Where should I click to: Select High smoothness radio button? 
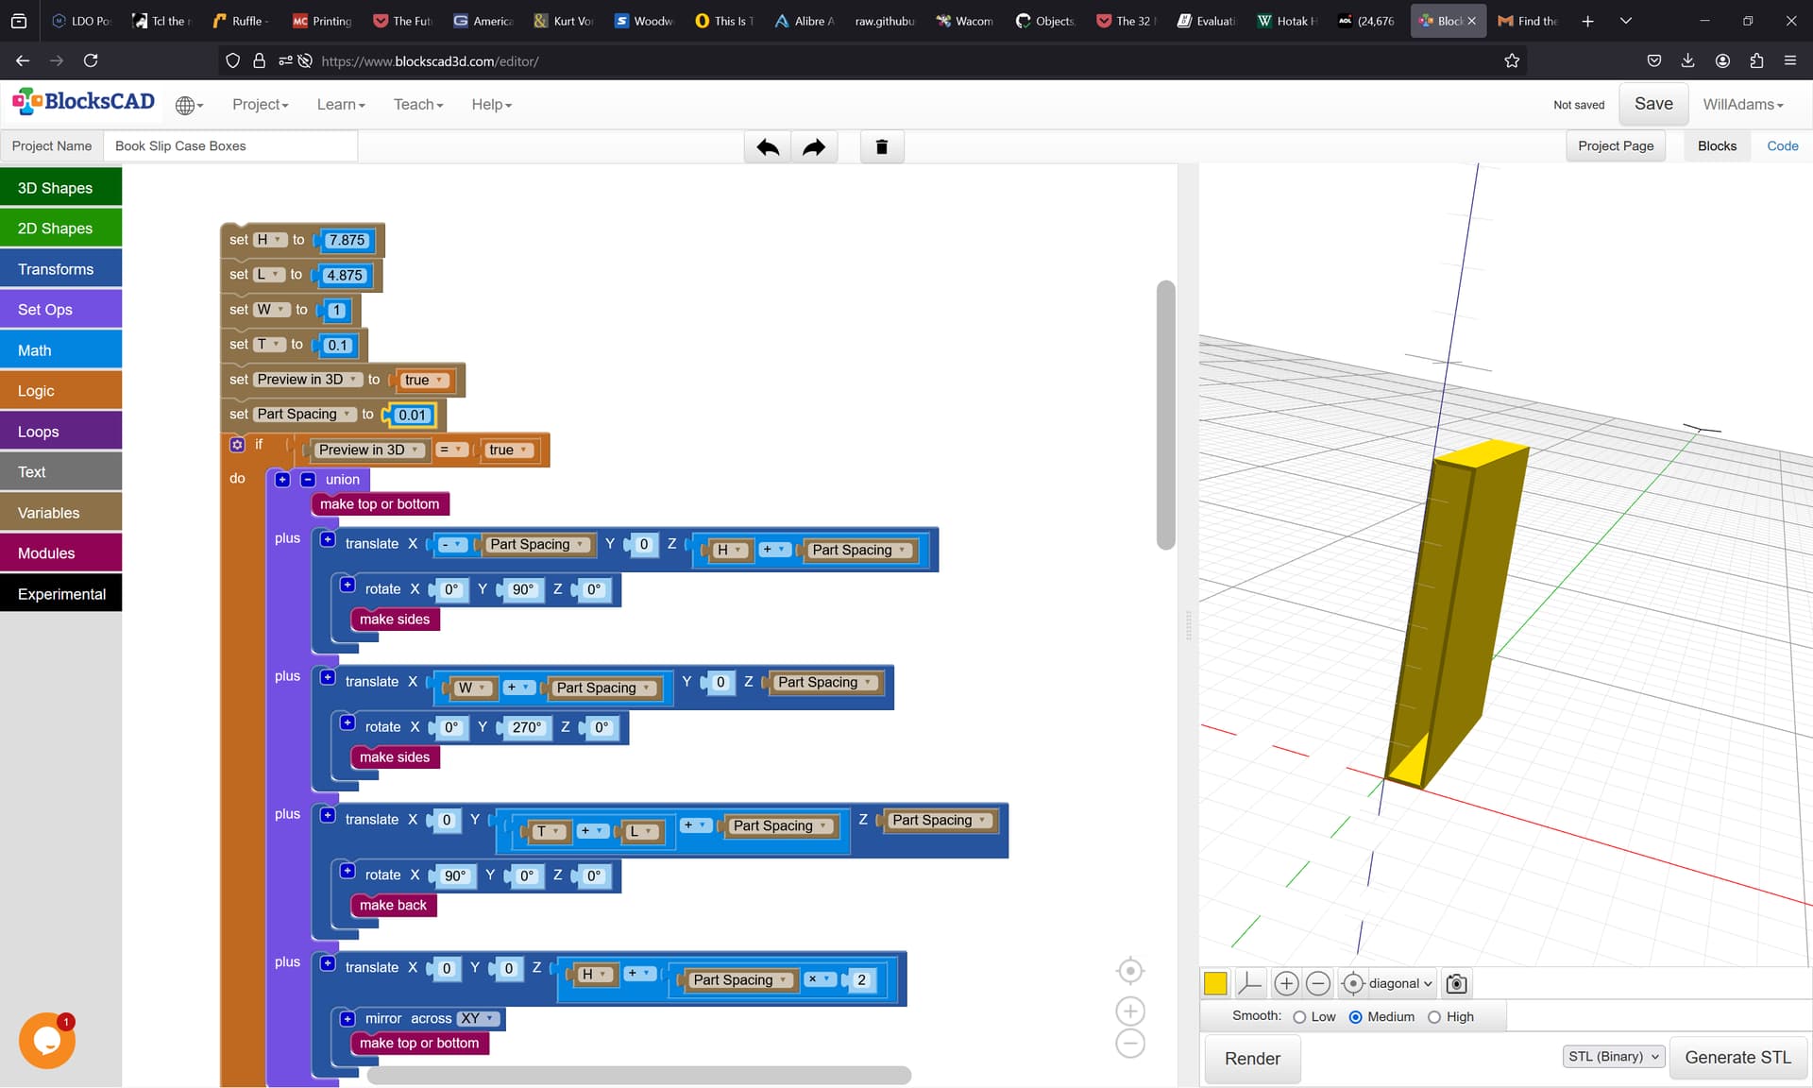1434,1017
